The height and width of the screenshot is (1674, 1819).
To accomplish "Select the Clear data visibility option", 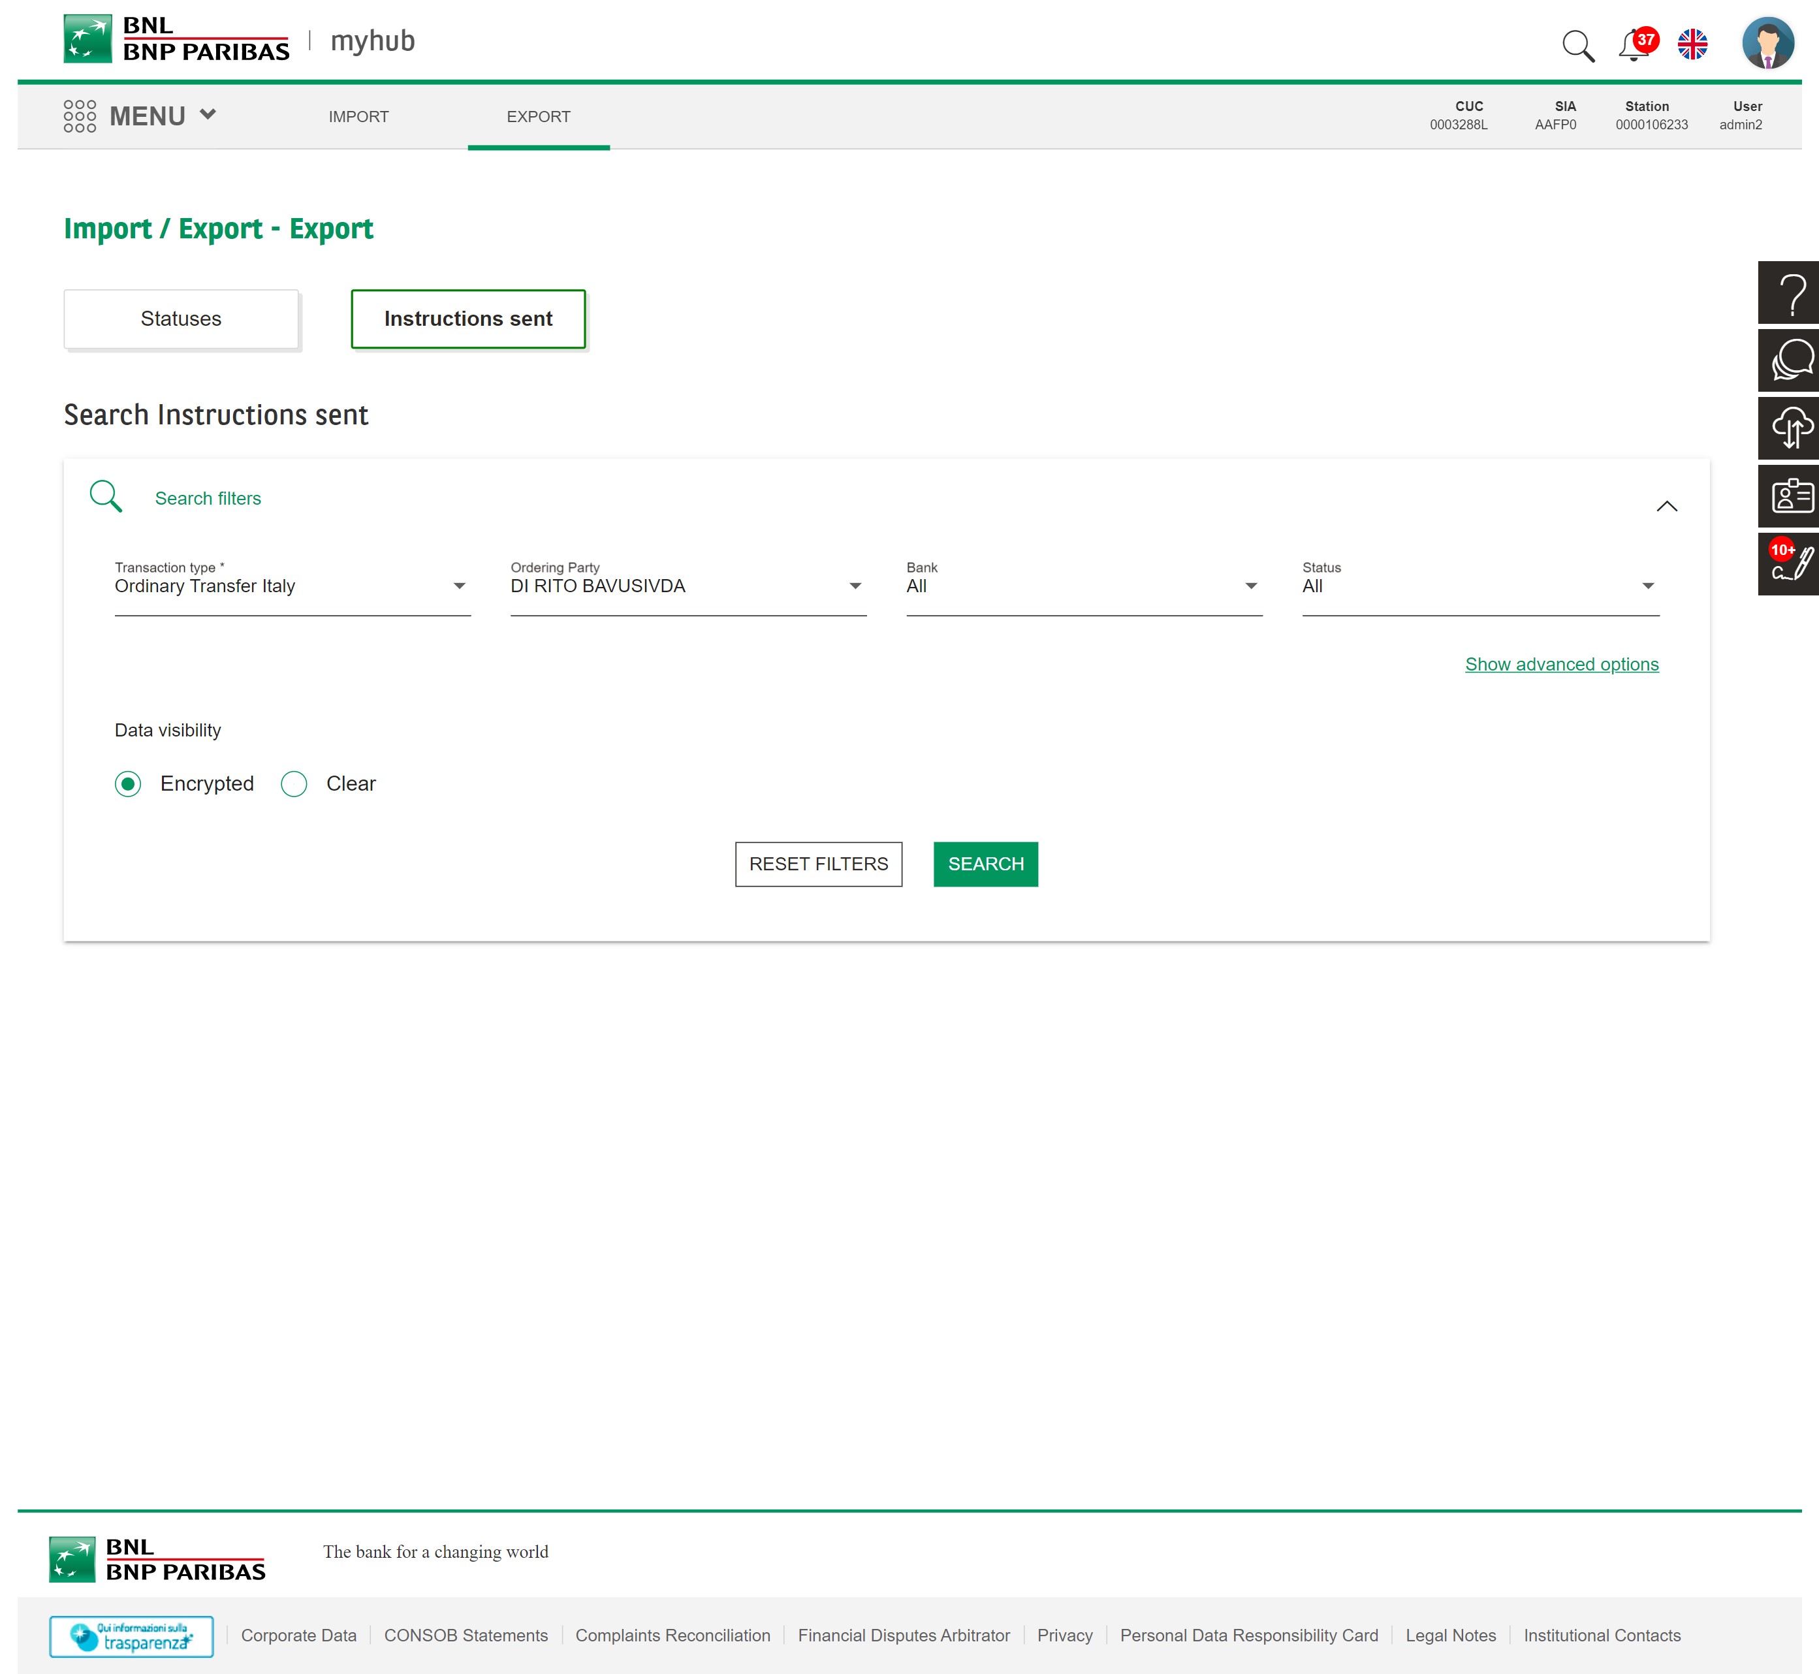I will tap(294, 783).
